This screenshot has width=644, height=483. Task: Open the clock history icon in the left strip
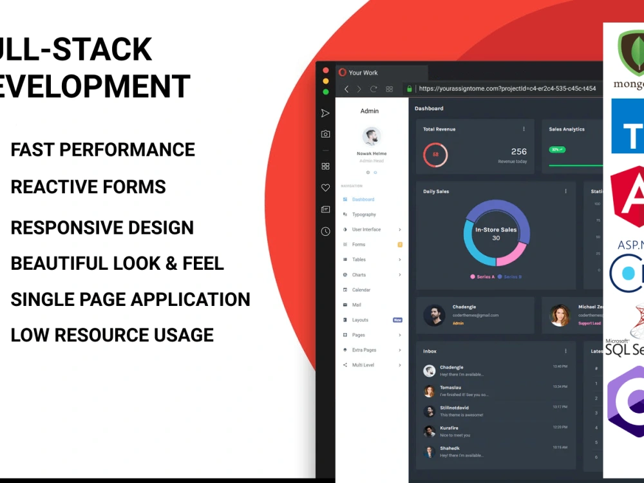[x=325, y=231]
